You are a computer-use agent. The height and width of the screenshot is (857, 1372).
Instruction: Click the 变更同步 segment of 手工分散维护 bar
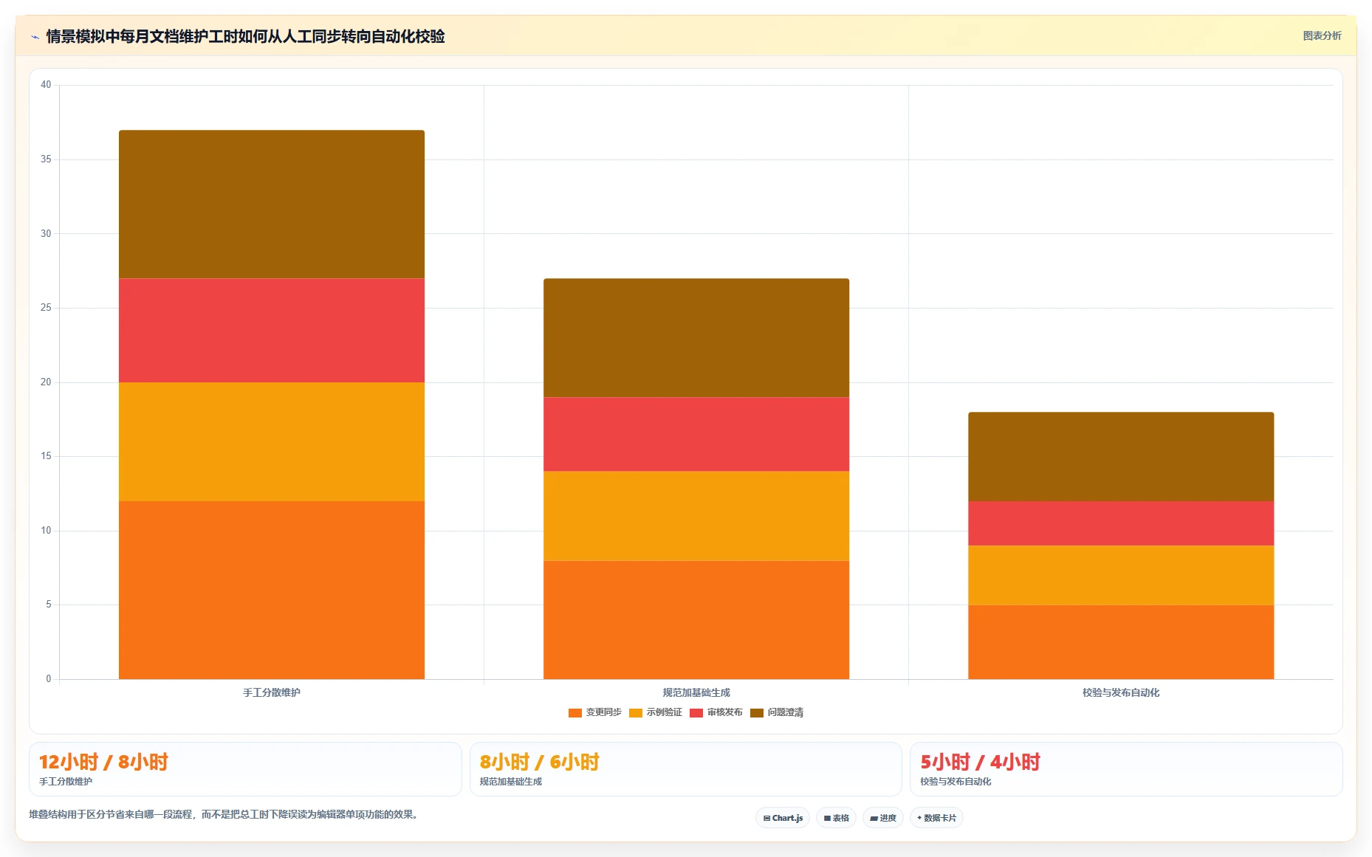click(x=272, y=590)
